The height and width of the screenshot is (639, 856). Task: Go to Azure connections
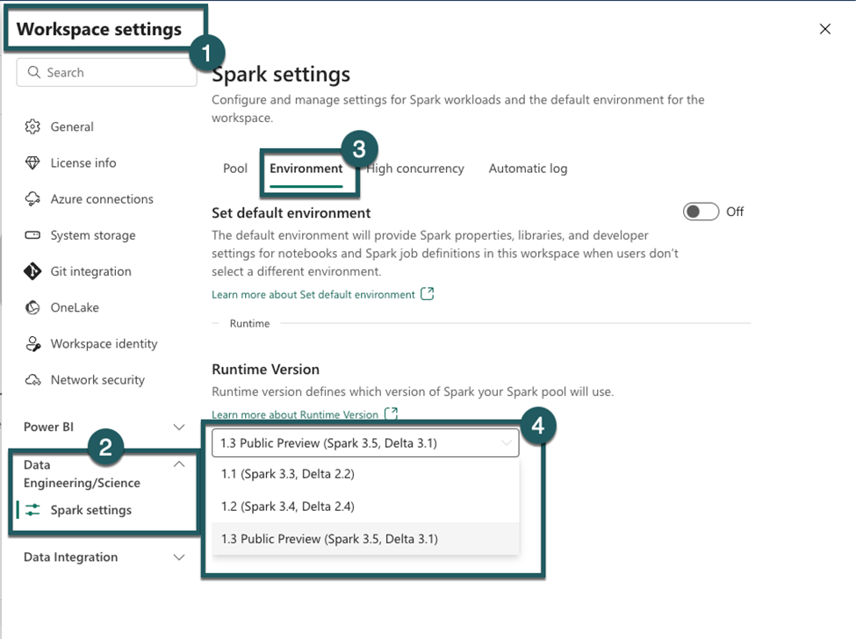[102, 198]
